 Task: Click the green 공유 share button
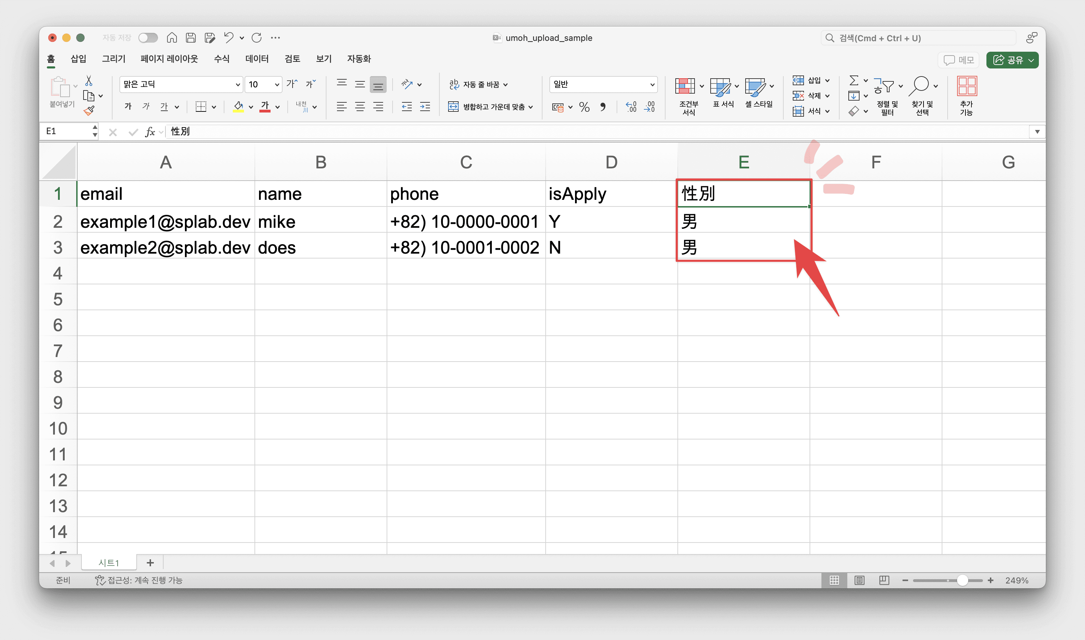pos(1012,60)
